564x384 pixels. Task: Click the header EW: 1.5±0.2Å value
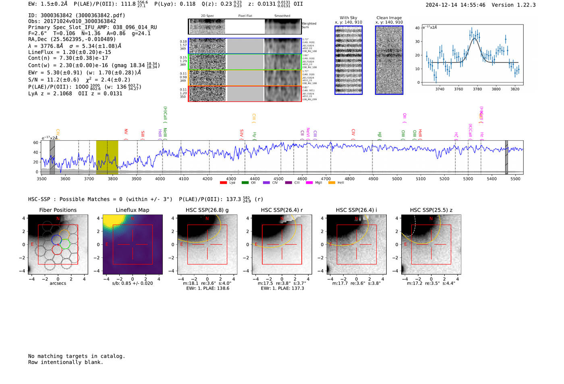pyautogui.click(x=48, y=4)
